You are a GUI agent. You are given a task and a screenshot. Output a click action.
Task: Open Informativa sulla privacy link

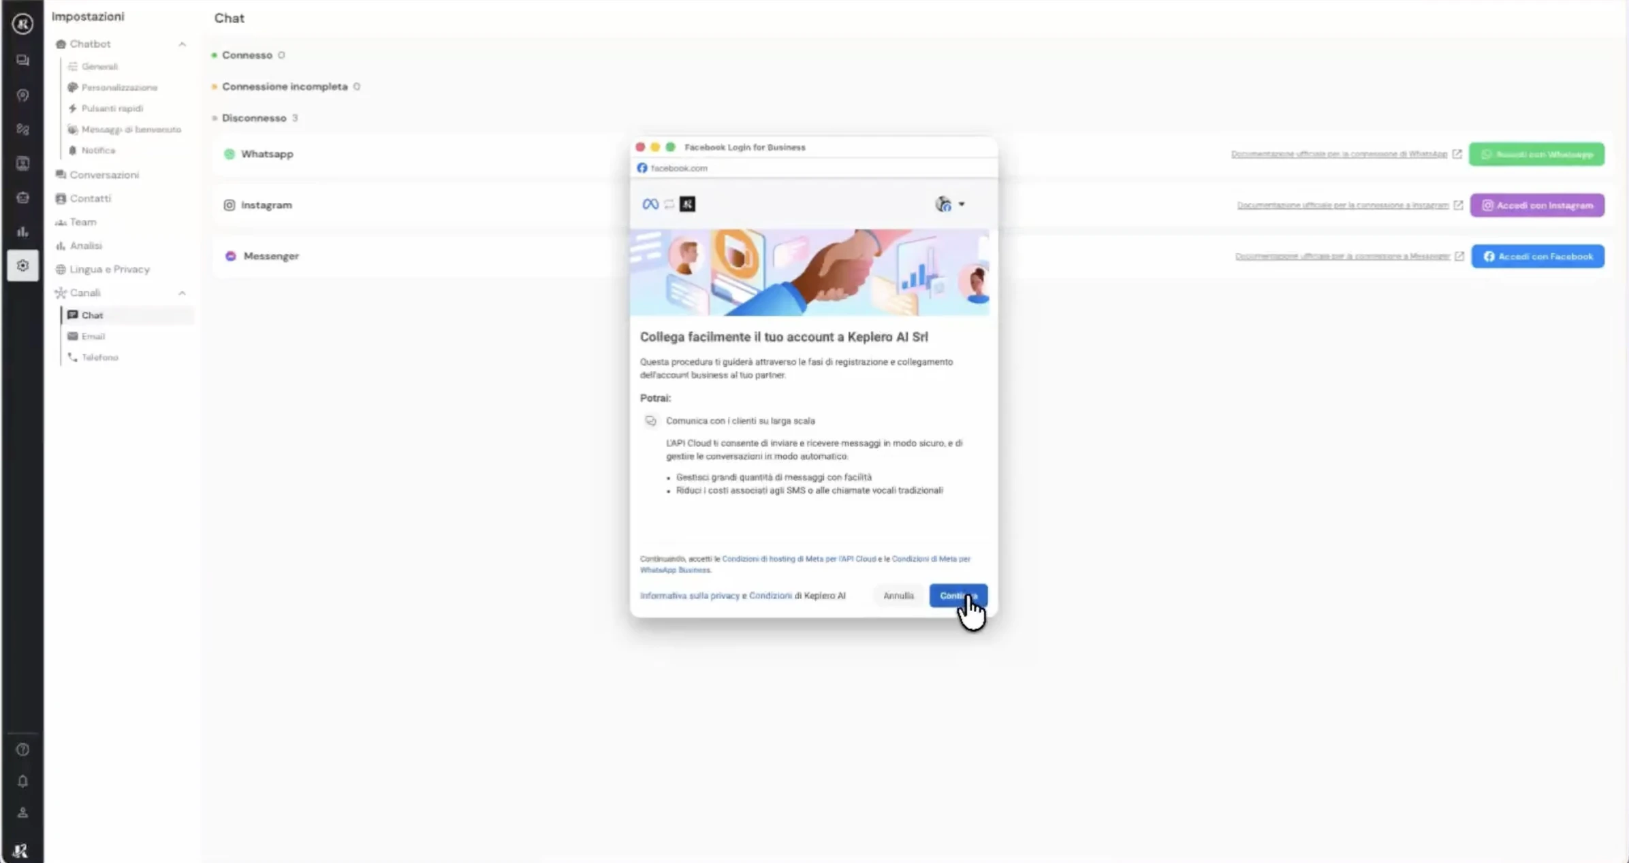click(x=689, y=596)
